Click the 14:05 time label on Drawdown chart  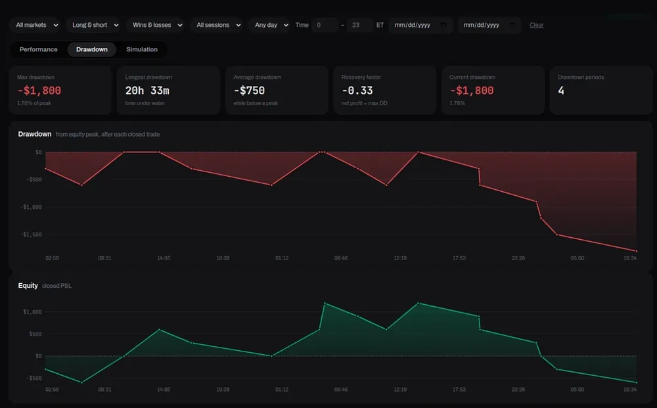tap(164, 258)
